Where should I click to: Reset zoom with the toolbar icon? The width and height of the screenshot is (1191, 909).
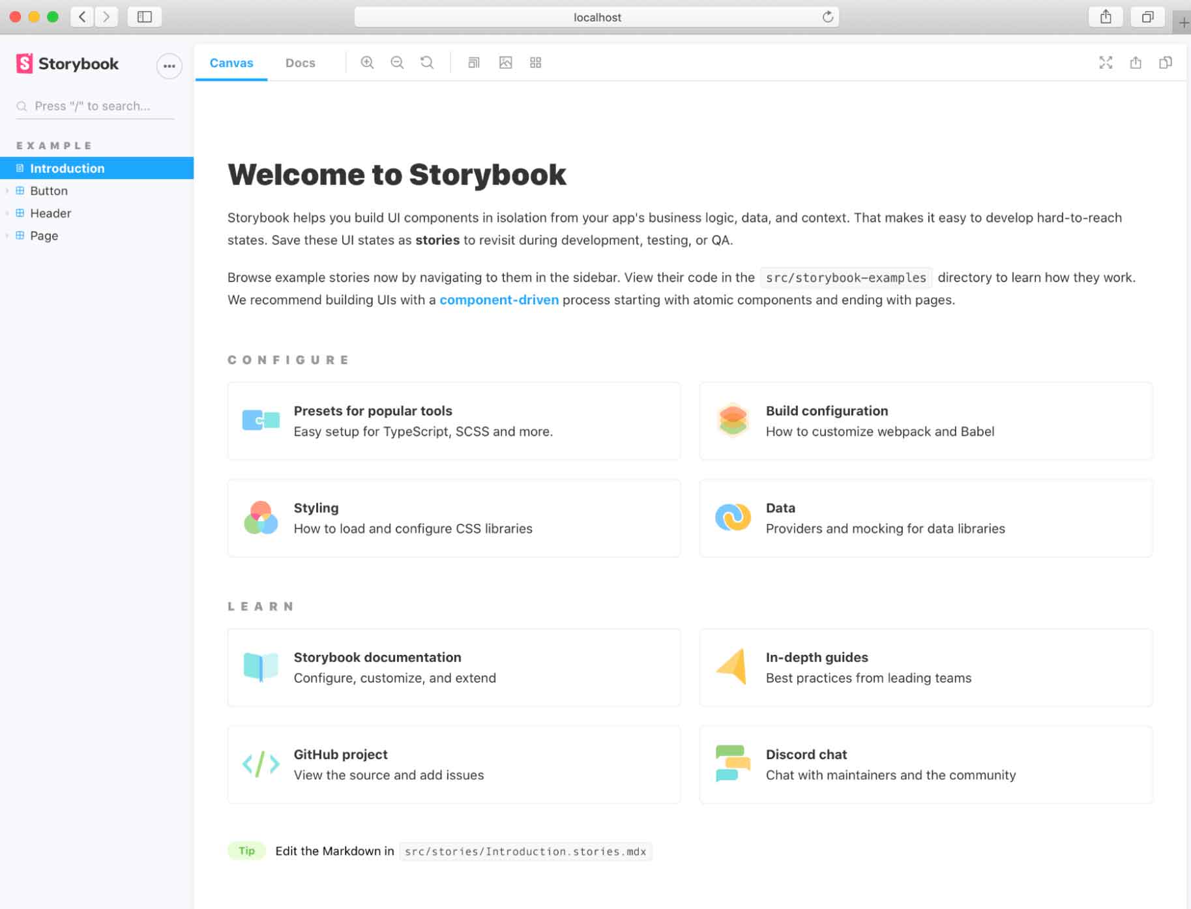(427, 63)
